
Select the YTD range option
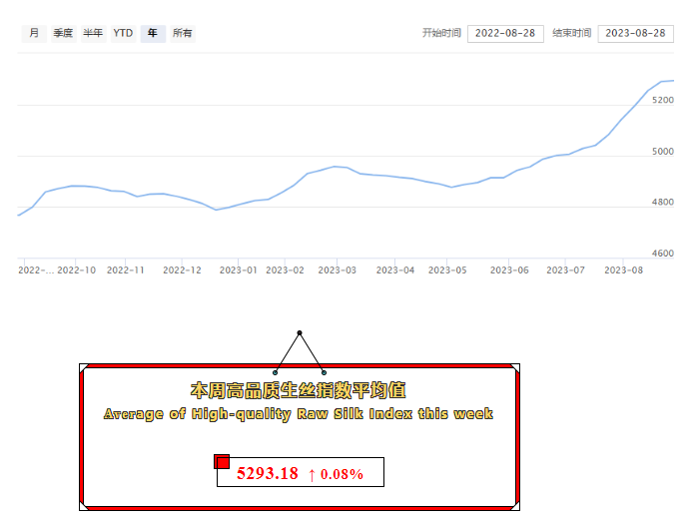click(123, 33)
